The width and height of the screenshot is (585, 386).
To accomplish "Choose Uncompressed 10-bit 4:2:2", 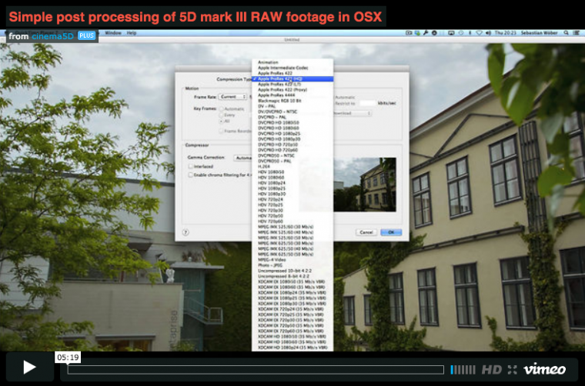I will click(x=292, y=271).
